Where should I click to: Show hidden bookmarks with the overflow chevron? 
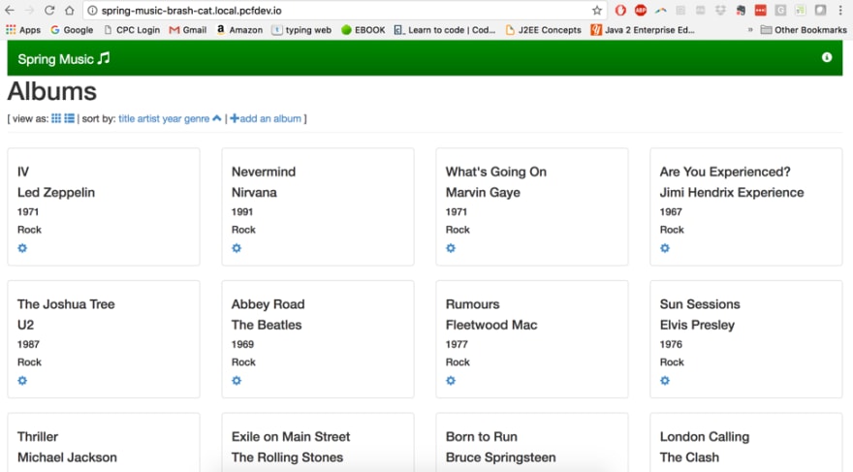(750, 30)
